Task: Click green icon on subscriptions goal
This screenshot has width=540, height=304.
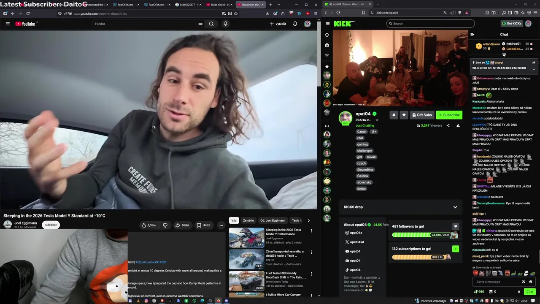Action: click(455, 249)
